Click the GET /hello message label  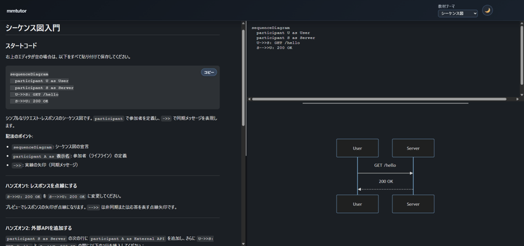[385, 165]
